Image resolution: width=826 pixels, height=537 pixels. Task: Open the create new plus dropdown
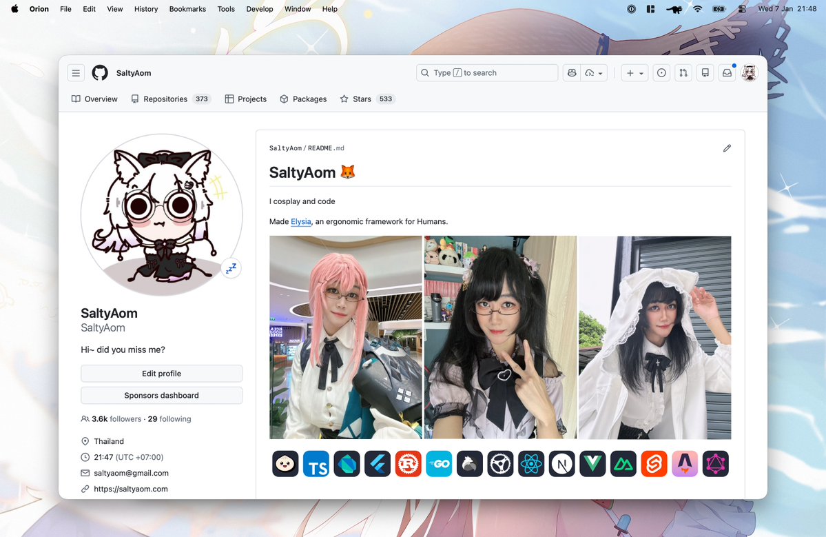(634, 72)
